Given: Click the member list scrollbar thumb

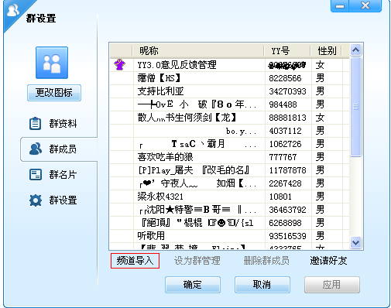Looking at the screenshot, I should [x=355, y=107].
